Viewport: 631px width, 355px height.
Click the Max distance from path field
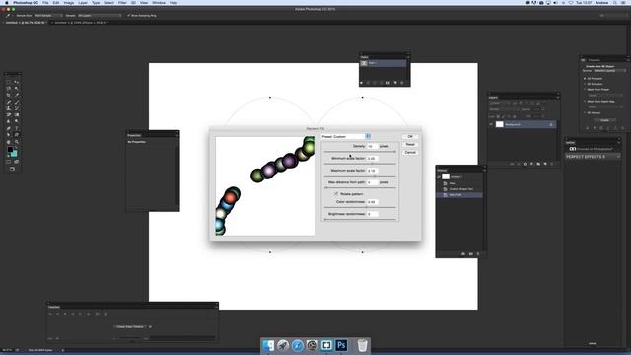pyautogui.click(x=372, y=182)
